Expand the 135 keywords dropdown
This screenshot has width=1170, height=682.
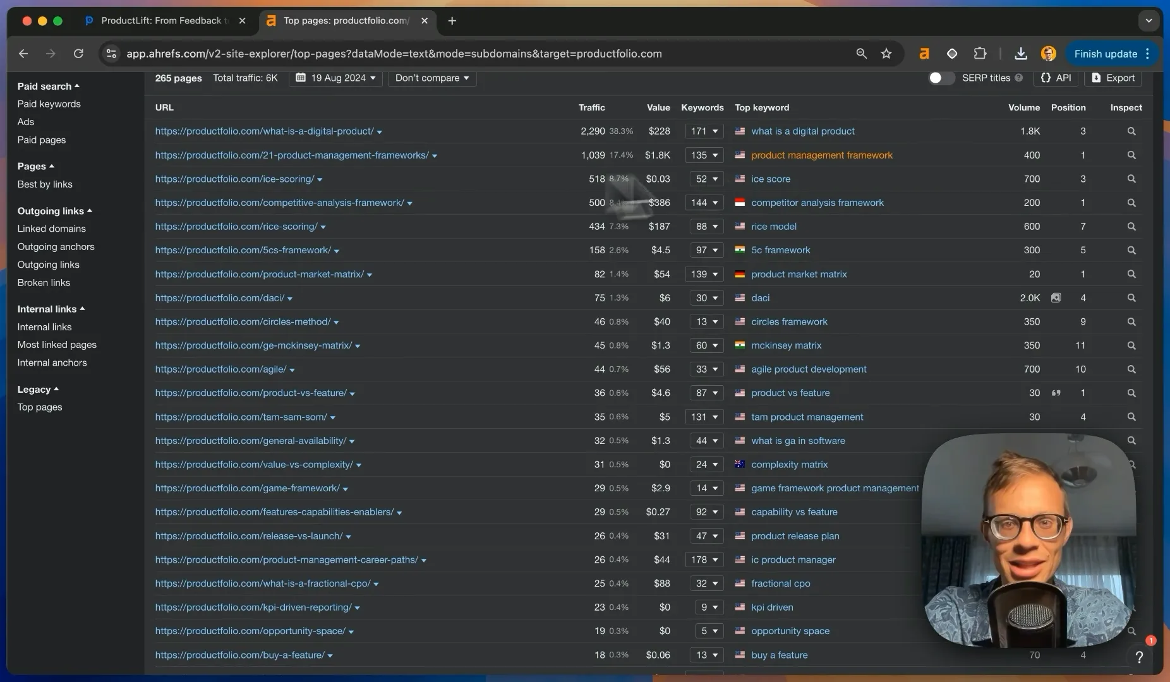(704, 155)
